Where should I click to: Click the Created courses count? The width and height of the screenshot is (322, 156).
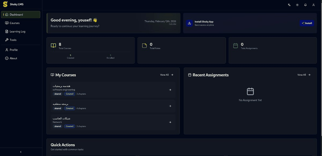pos(70,55)
